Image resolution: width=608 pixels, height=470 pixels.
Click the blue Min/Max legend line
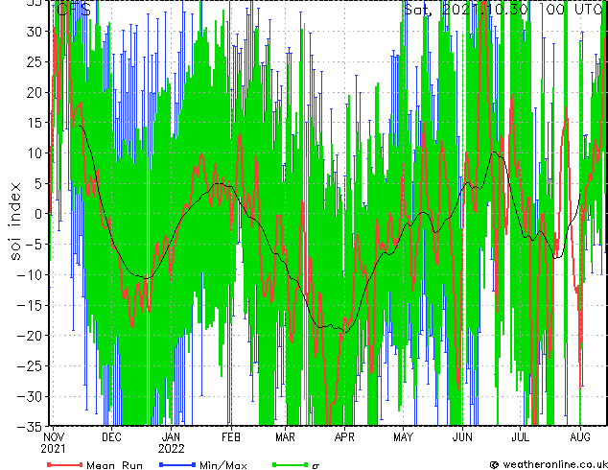tap(177, 464)
